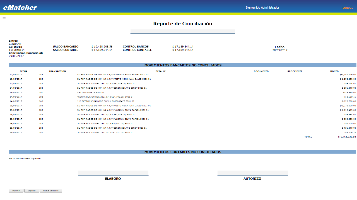357x200 pixels.
Task: Click the Movimientos Bancarios No Conciliados header bar
Action: pyautogui.click(x=183, y=65)
